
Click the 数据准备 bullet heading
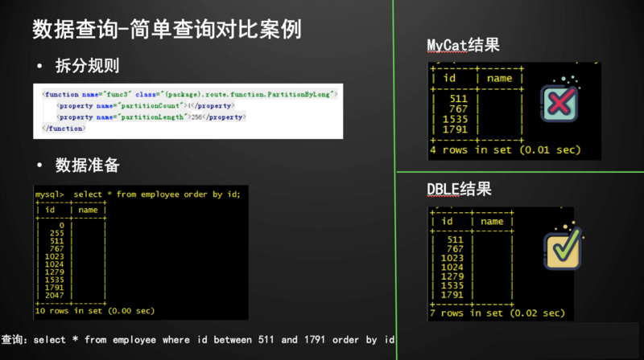(87, 166)
